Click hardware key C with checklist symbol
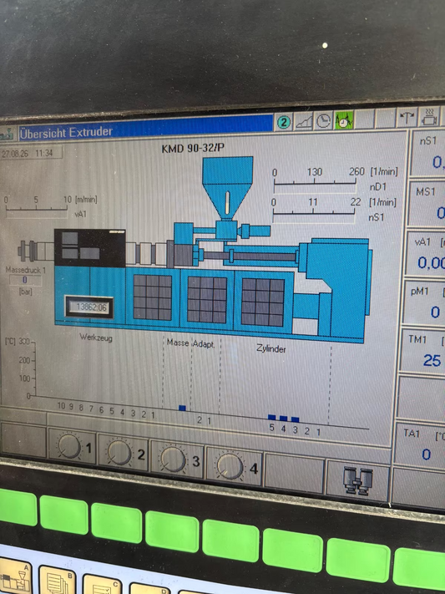445x594 pixels. click(102, 585)
